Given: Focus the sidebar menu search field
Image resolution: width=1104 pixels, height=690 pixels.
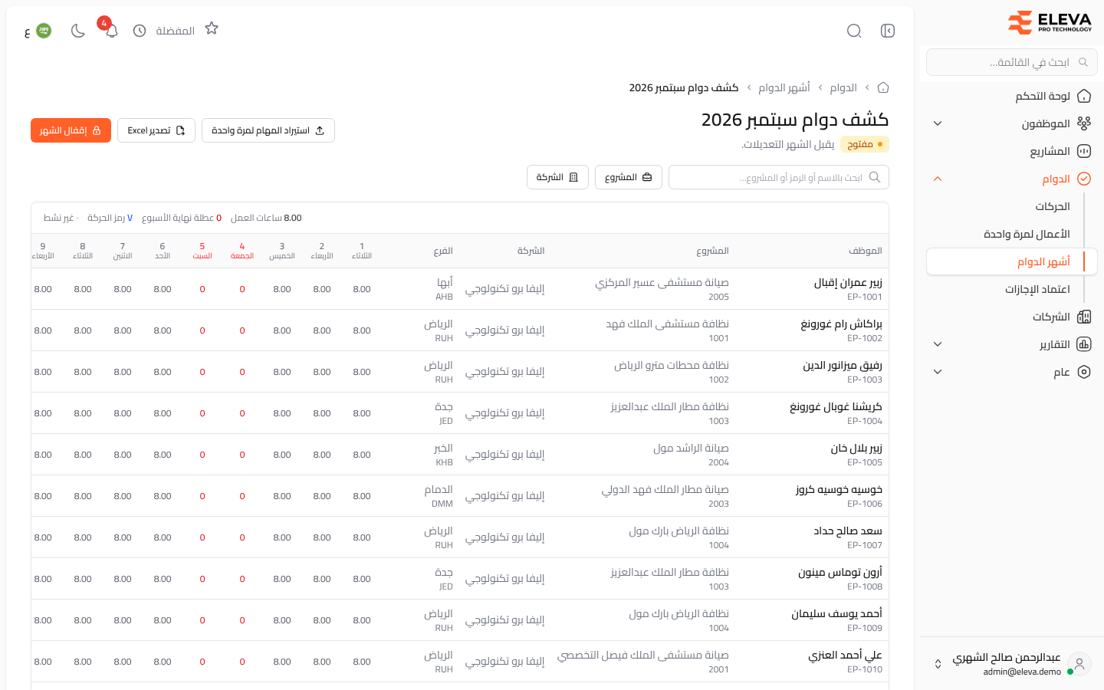Looking at the screenshot, I should [1012, 62].
